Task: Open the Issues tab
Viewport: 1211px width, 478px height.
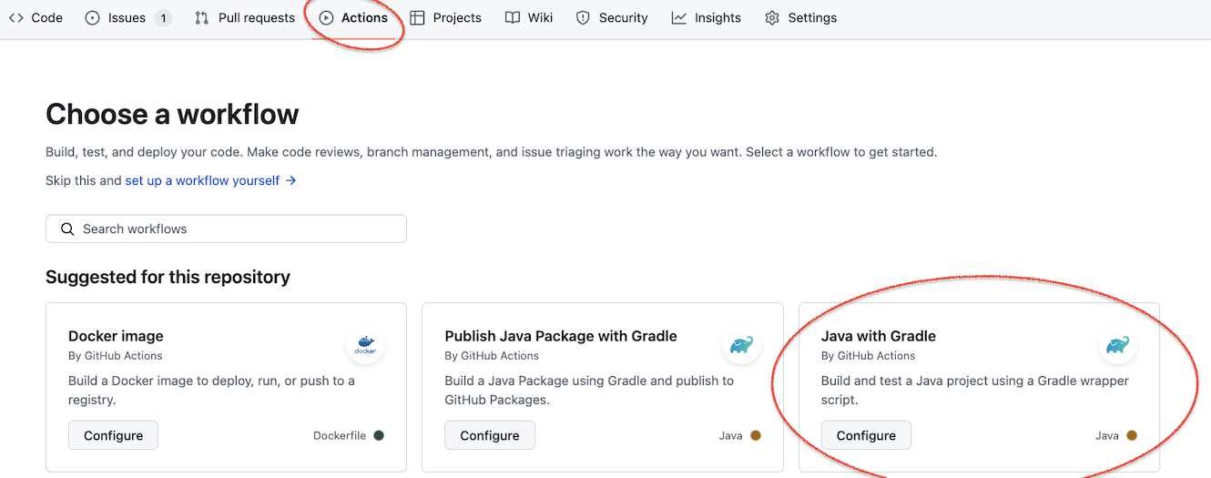Action: 127,17
